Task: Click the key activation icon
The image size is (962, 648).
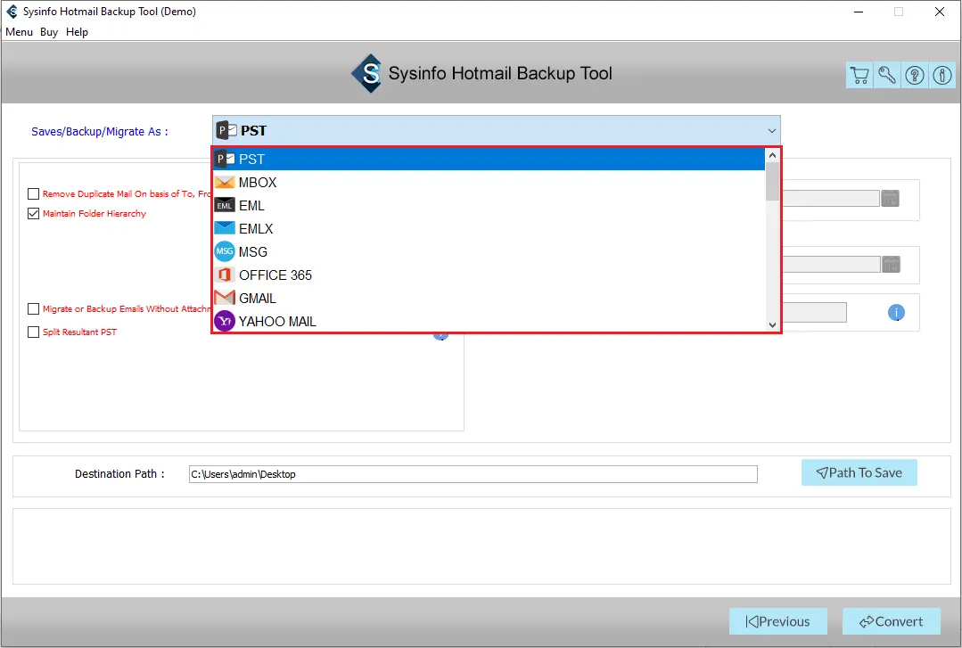Action: (887, 75)
